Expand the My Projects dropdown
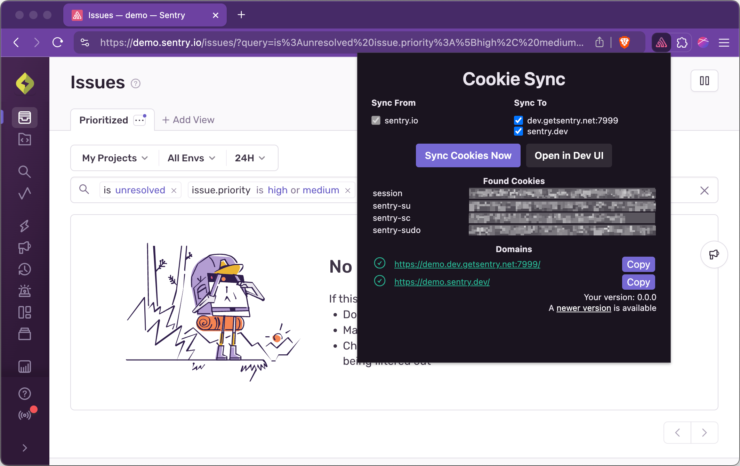The width and height of the screenshot is (740, 466). pyautogui.click(x=115, y=158)
